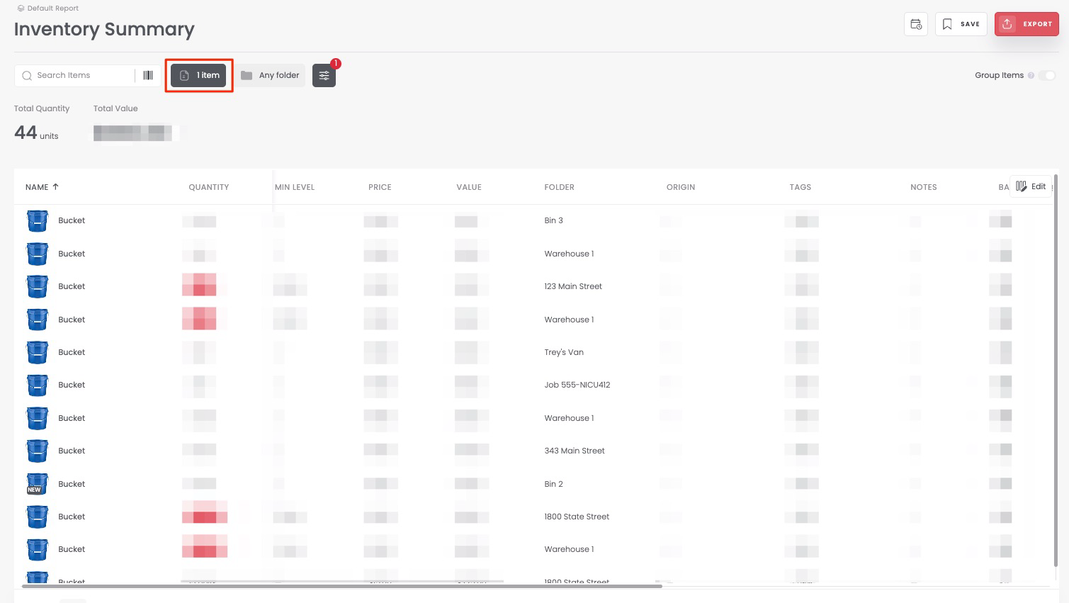Click the Bucket icon for 343 Main Street

click(x=37, y=451)
